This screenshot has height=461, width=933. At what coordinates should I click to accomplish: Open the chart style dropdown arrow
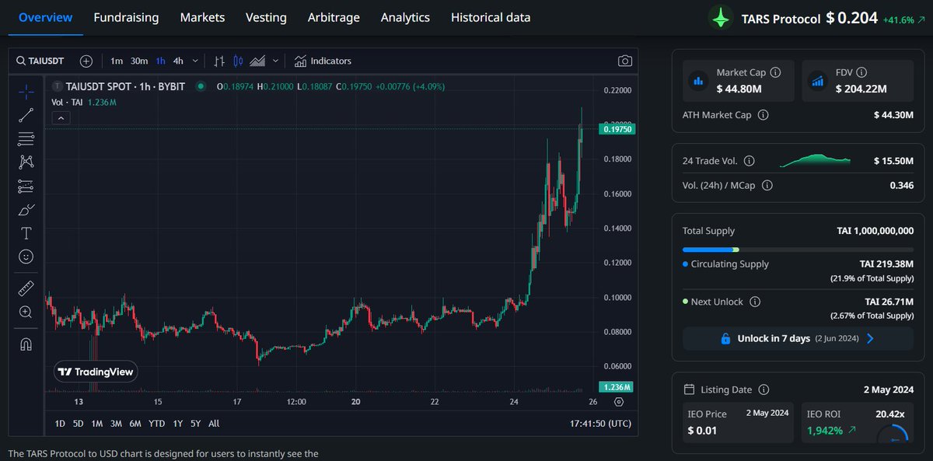click(275, 61)
